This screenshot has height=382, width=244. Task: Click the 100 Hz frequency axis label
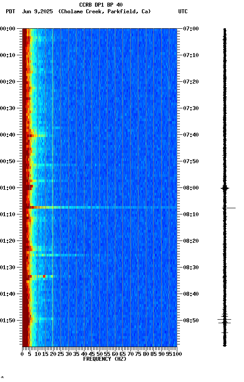[178, 354]
